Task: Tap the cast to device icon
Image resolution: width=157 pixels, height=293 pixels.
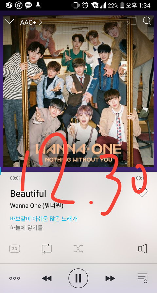Action: point(131,21)
